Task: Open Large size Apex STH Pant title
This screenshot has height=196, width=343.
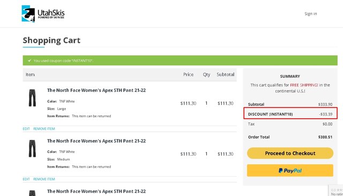Action: click(x=96, y=90)
